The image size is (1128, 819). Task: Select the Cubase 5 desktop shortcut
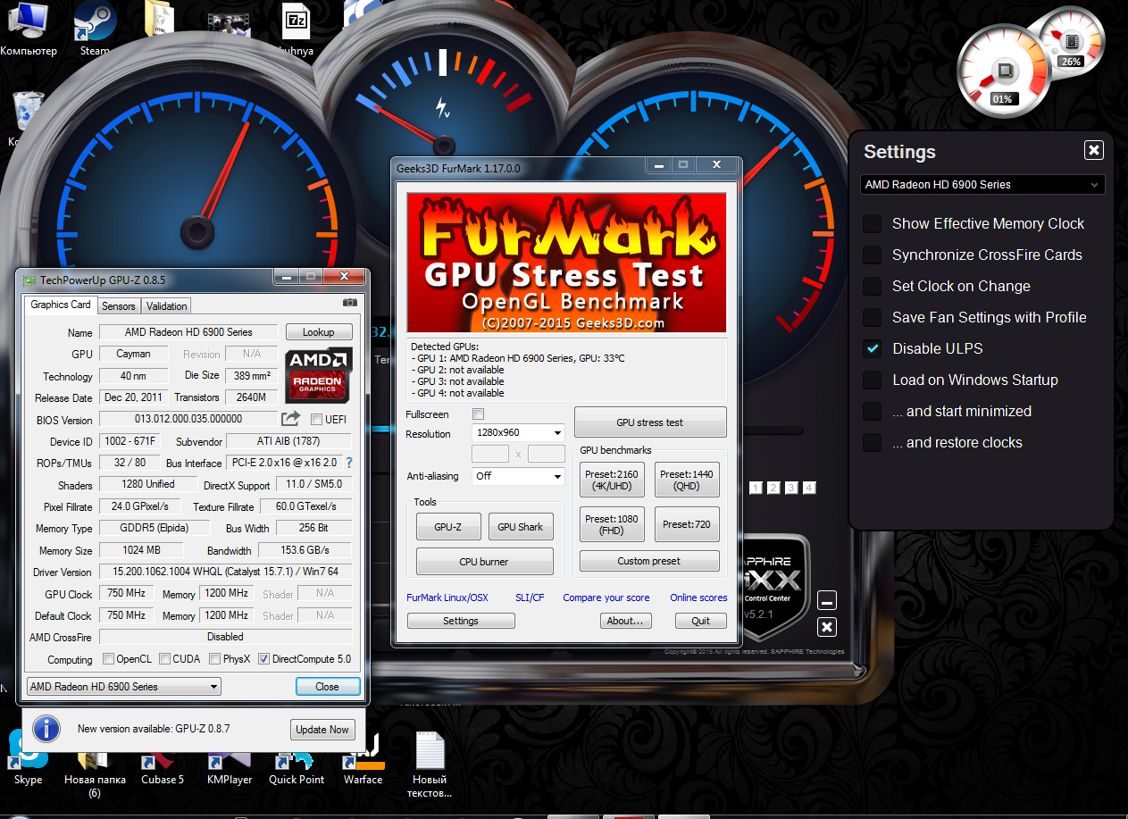click(162, 768)
